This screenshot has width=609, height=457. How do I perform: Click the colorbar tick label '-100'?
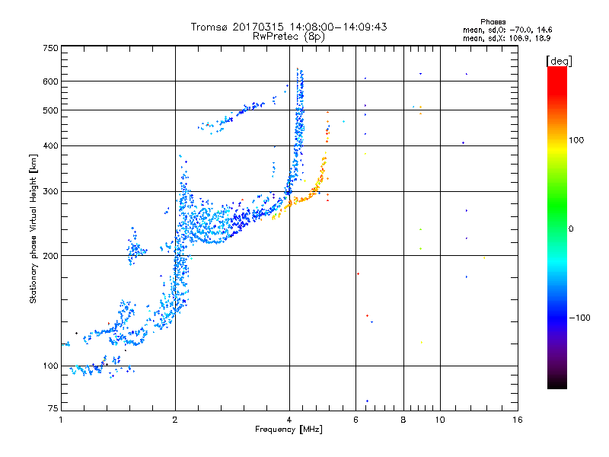point(580,318)
